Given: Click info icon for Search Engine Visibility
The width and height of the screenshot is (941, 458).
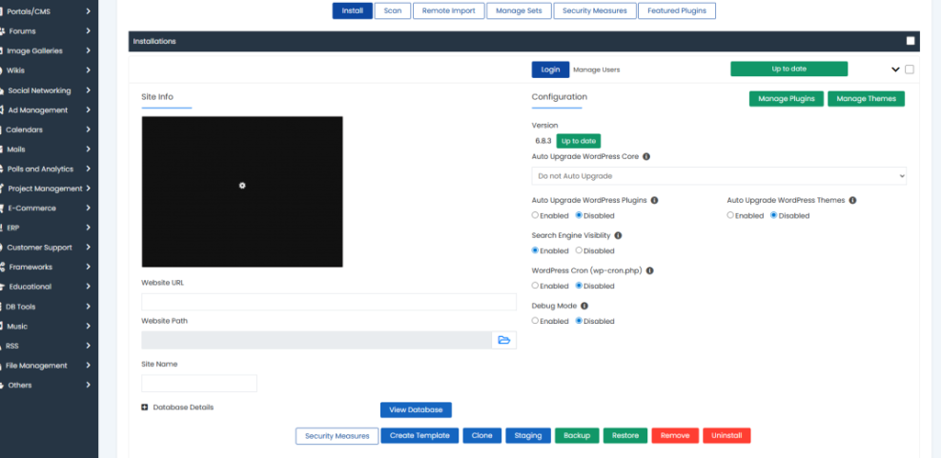Looking at the screenshot, I should 618,235.
